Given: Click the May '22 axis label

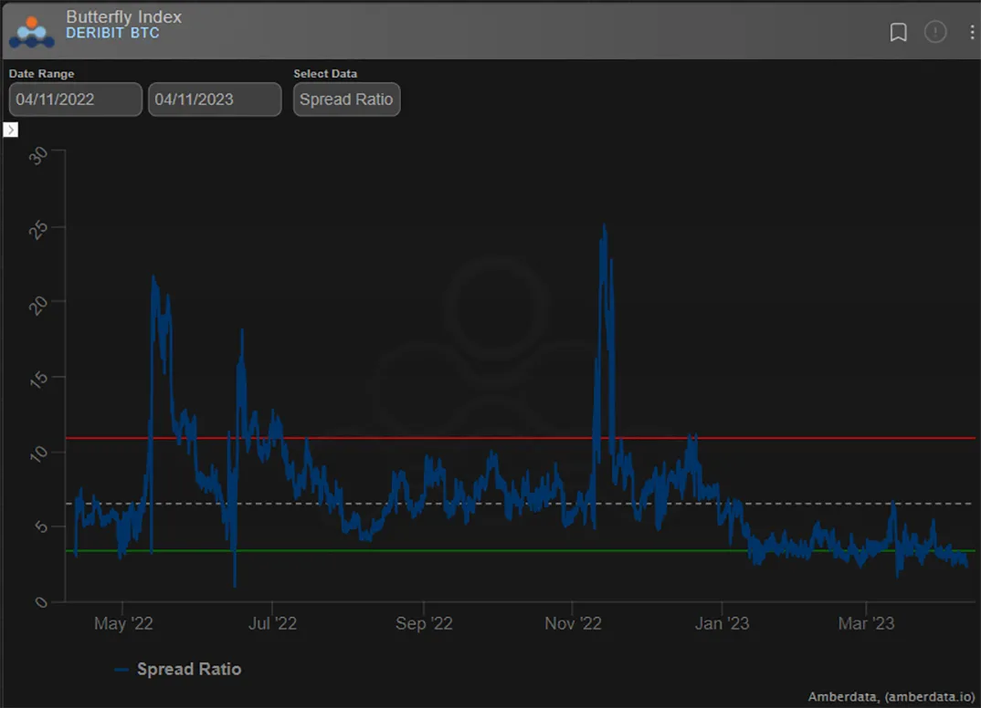Looking at the screenshot, I should click(x=123, y=623).
